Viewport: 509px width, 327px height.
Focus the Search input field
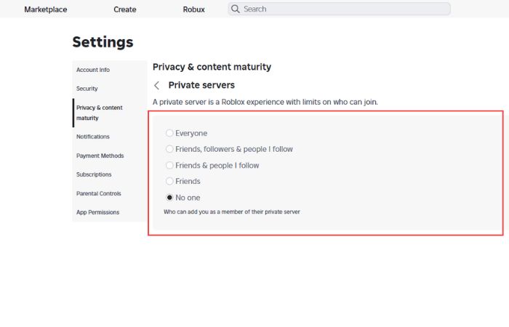point(340,9)
